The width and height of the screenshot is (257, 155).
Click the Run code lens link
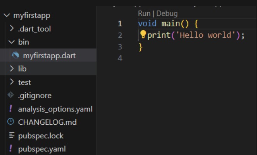144,14
